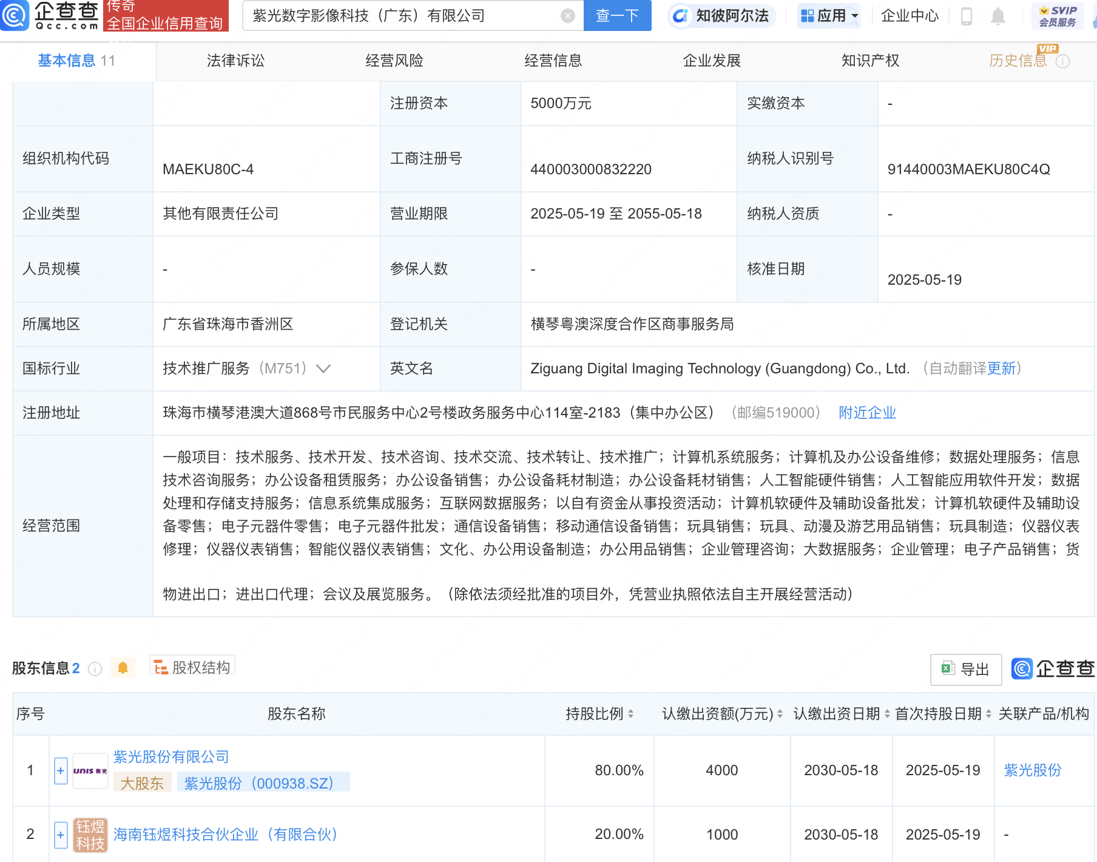Switch to the 知识产权 tab
Viewport: 1097px width, 862px height.
tap(870, 61)
